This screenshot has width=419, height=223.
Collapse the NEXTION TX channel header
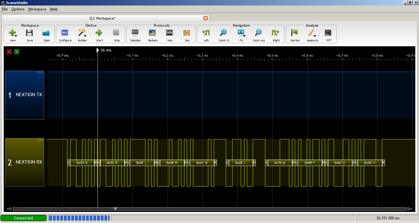40,72
